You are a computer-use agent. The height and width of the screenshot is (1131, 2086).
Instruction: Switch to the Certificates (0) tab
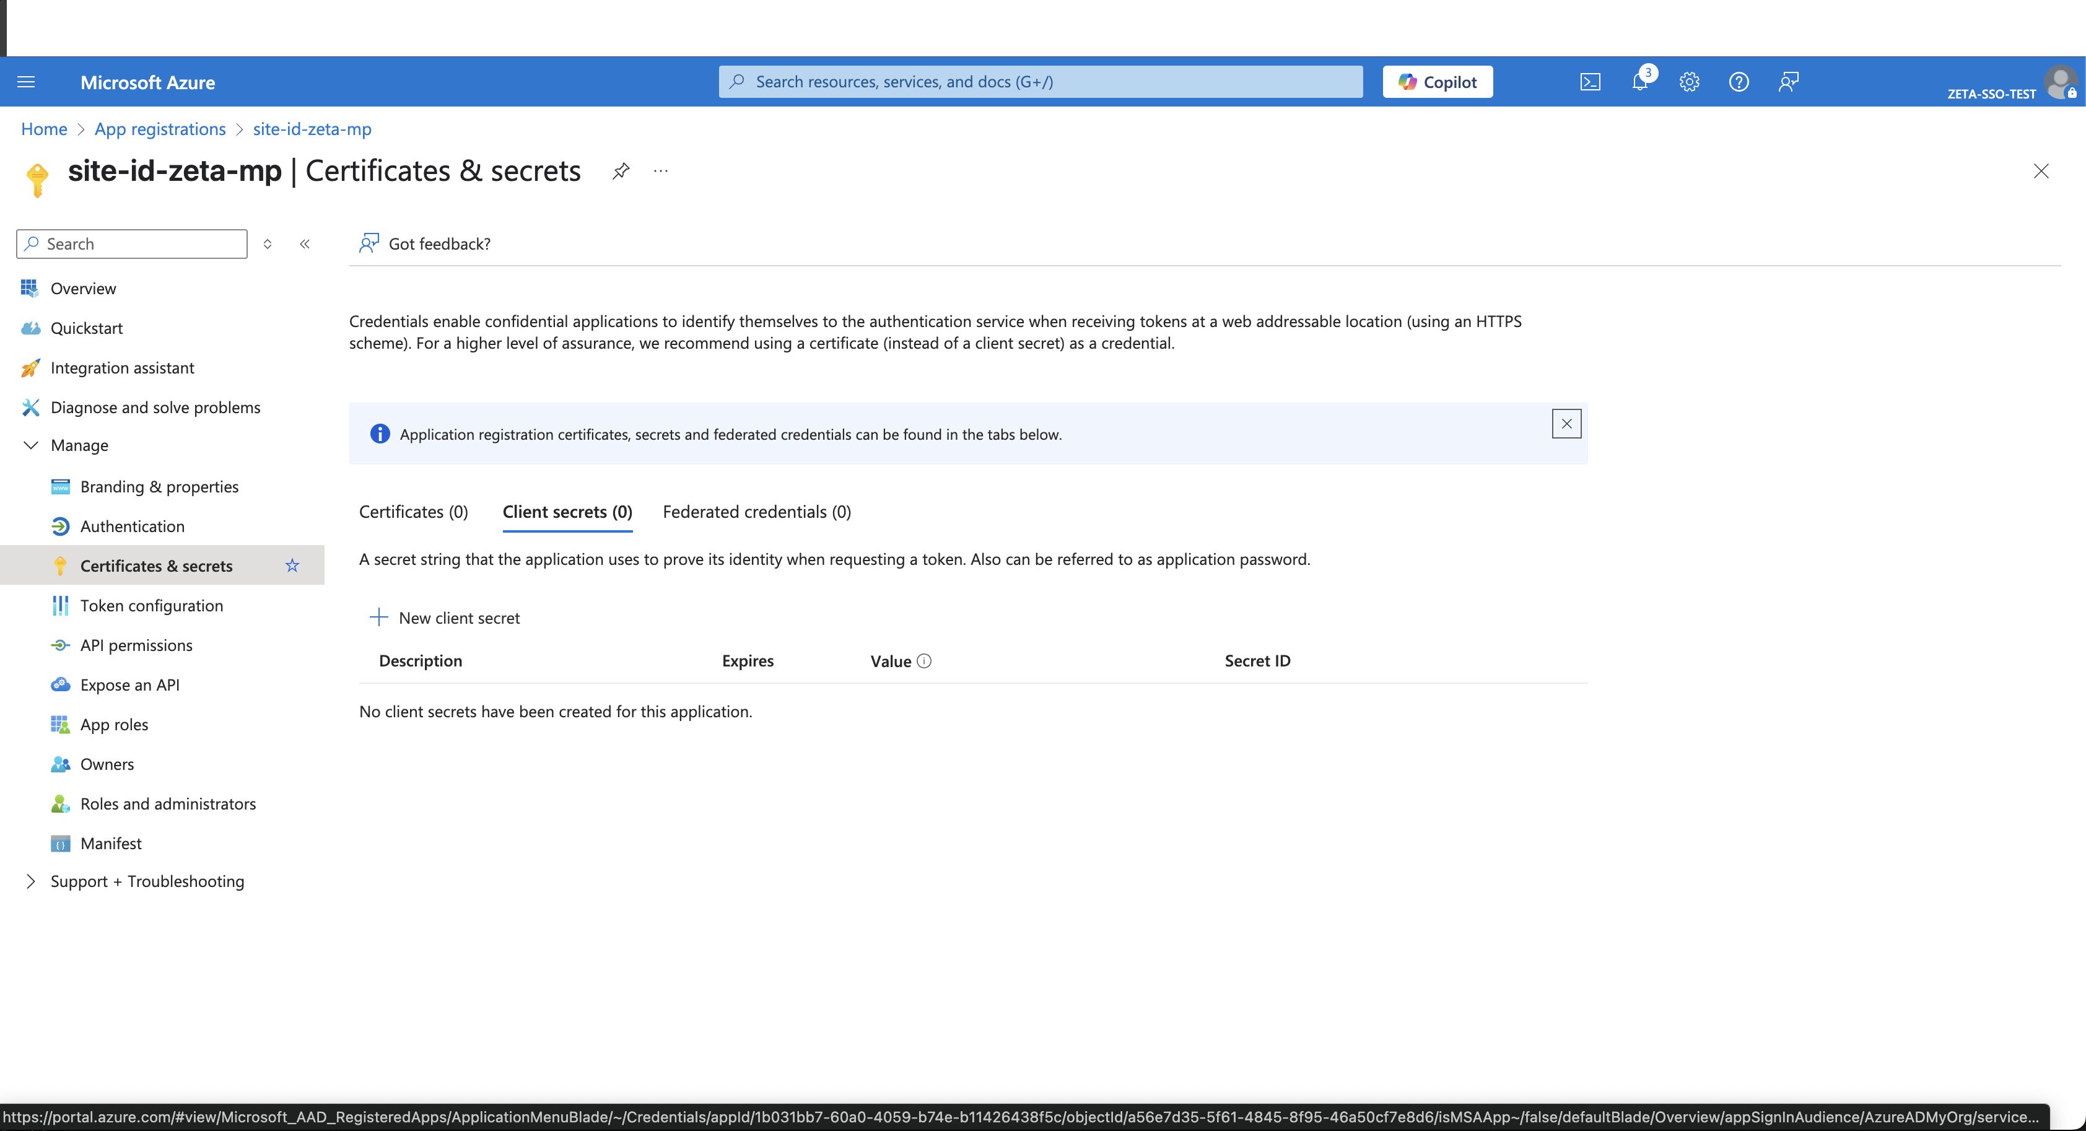(x=413, y=512)
